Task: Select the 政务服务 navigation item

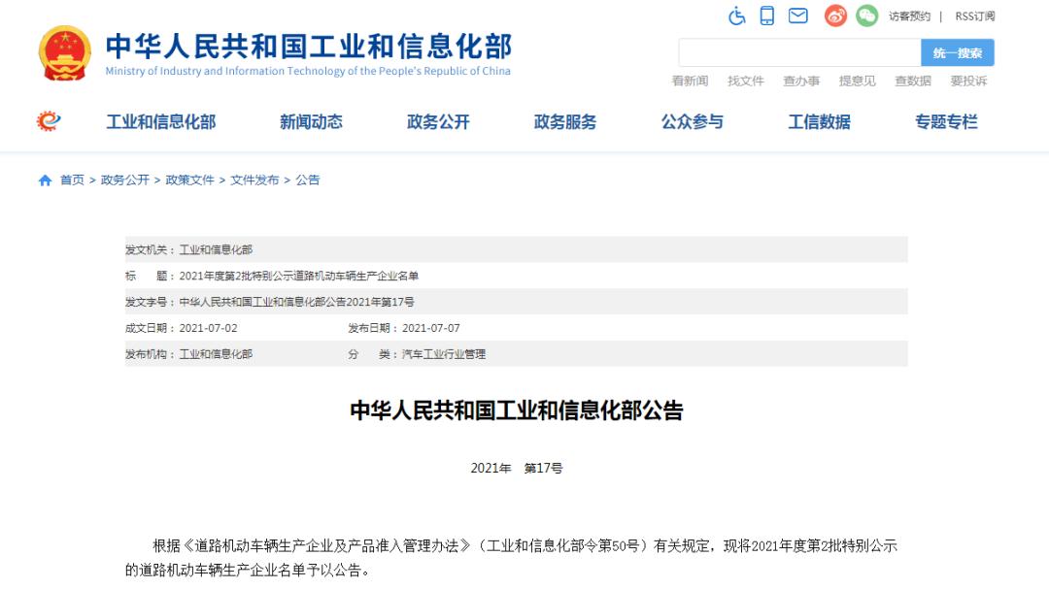Action: tap(566, 121)
